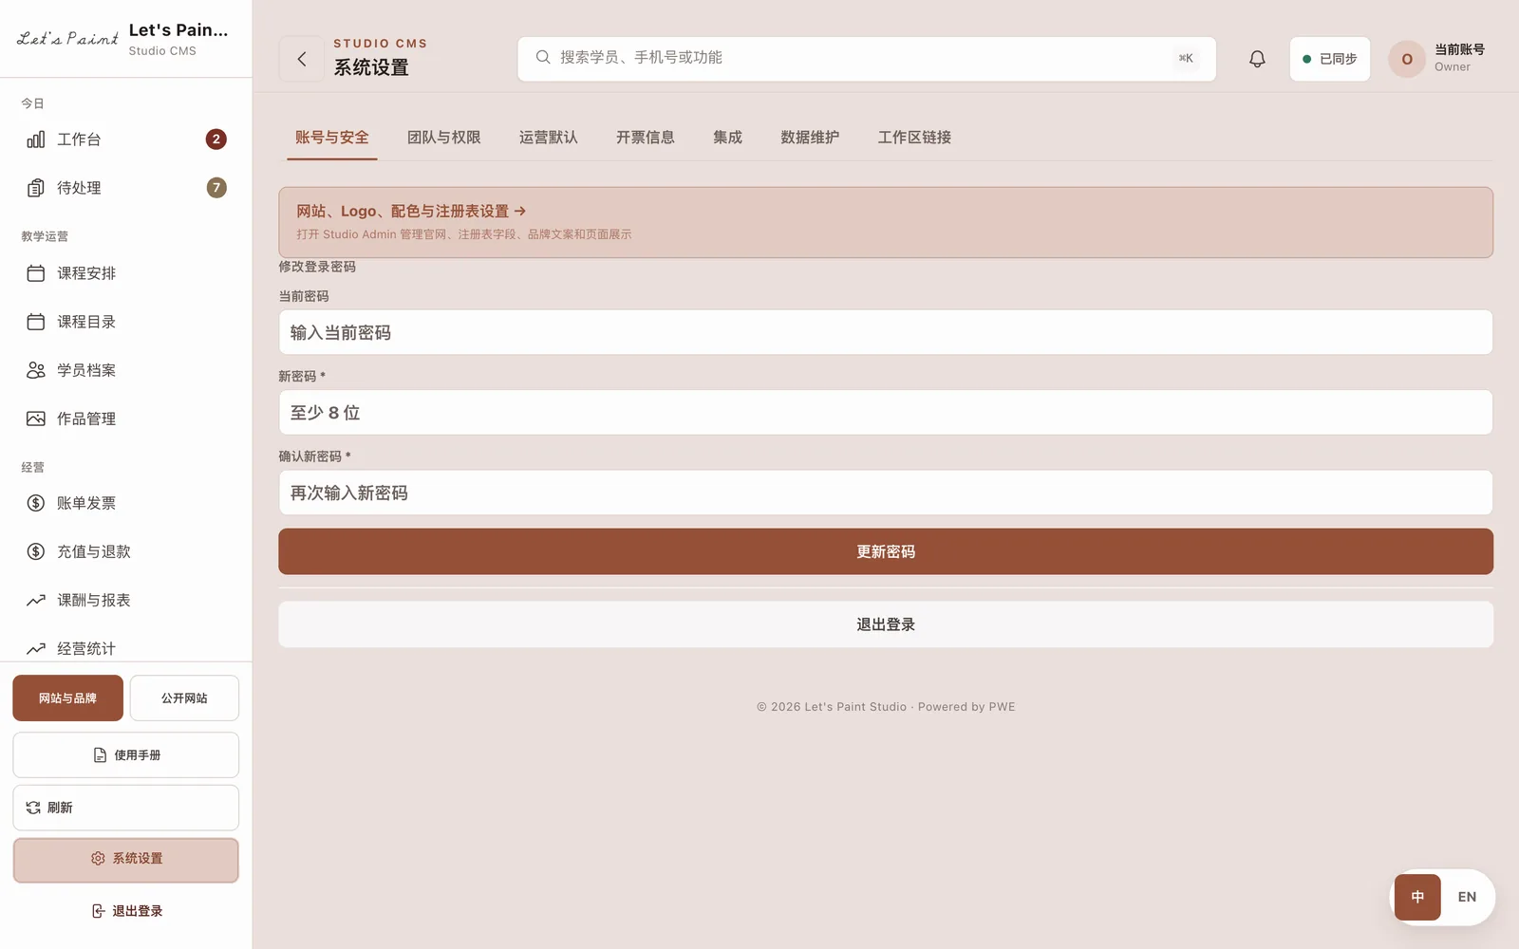This screenshot has height=949, width=1519.
Task: Click the 充值与退款 dollar icon
Action: [x=36, y=551]
